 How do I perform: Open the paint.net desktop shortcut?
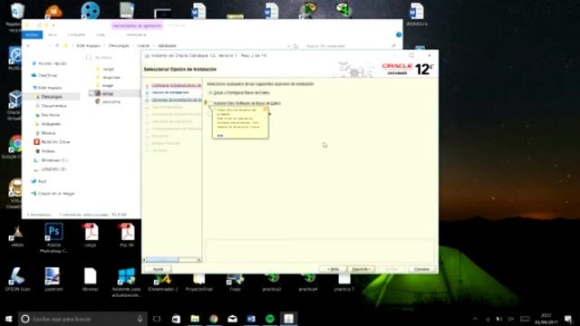click(x=53, y=279)
